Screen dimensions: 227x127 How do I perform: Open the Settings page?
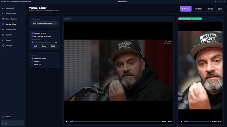click(9, 45)
